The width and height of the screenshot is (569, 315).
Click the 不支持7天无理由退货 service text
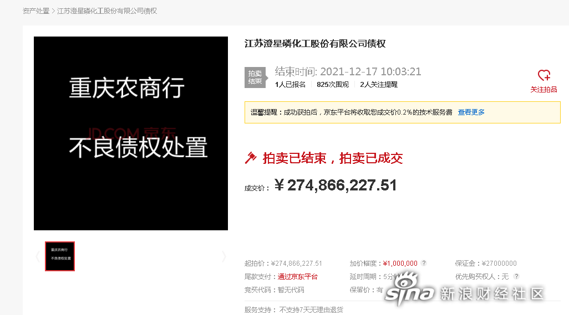(x=311, y=310)
